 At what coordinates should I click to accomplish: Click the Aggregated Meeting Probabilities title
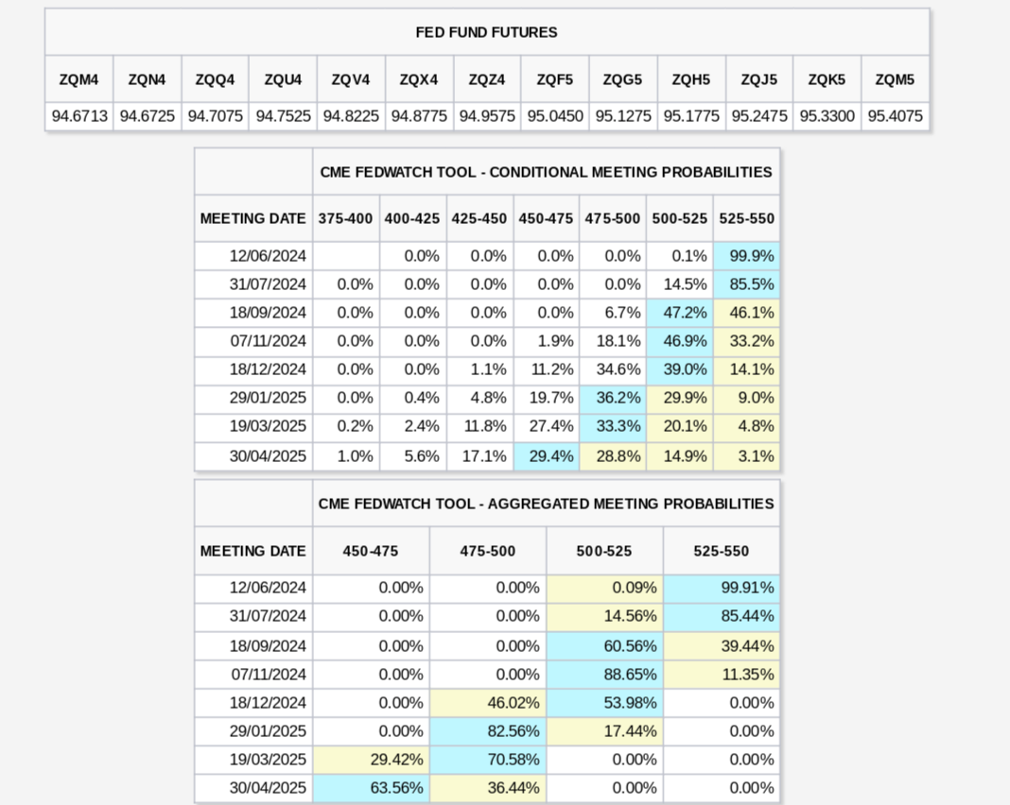pyautogui.click(x=546, y=504)
